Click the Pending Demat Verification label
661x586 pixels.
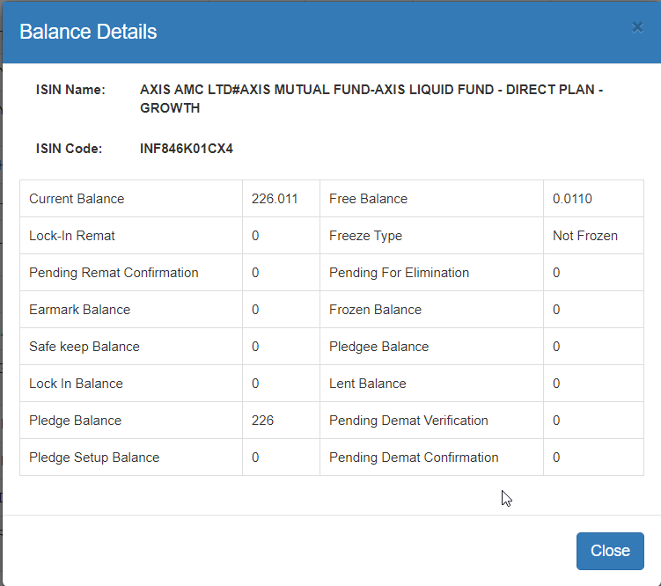[x=408, y=421]
